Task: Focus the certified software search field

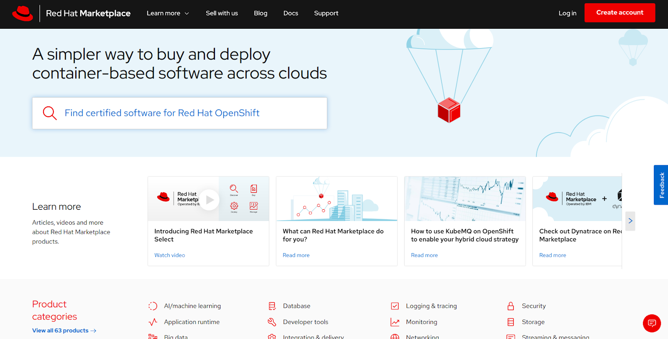Action: click(x=180, y=113)
